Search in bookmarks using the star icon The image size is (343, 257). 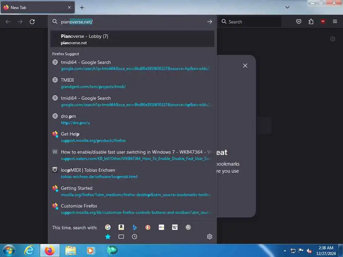pos(108,237)
